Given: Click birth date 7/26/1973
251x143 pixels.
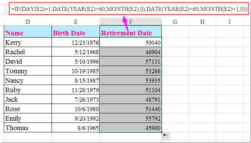Looking at the screenshot, I should tap(76, 99).
